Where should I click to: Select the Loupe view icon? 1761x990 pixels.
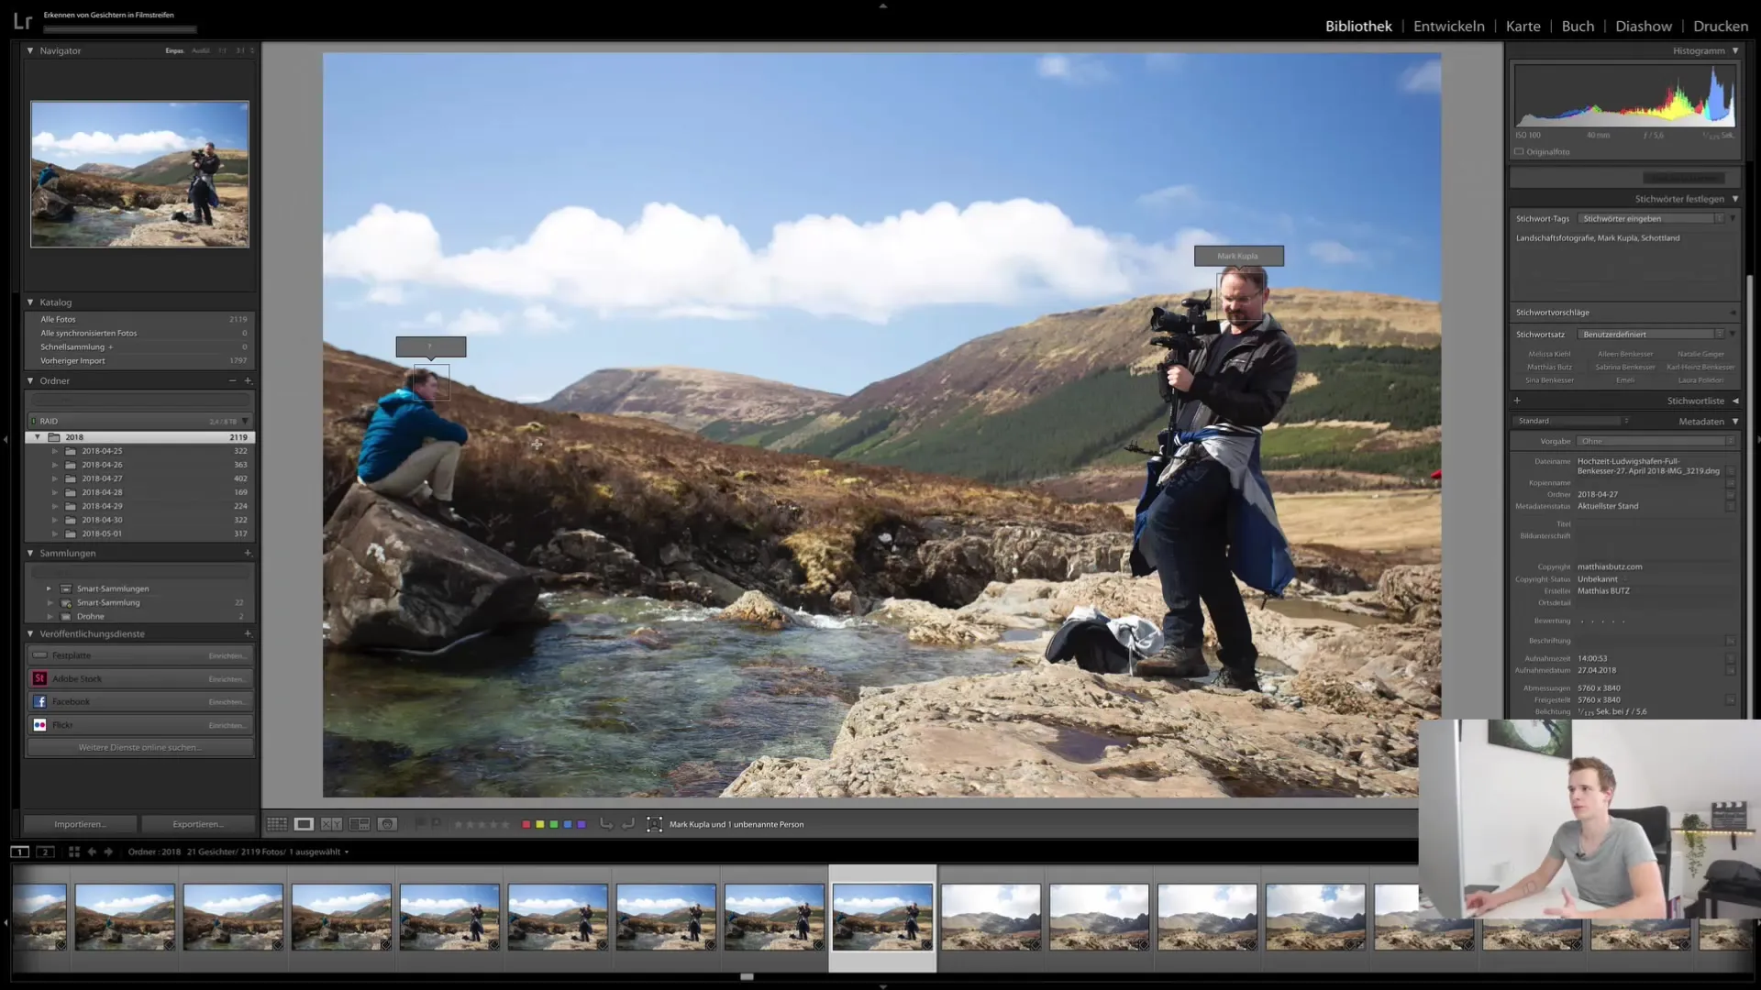click(x=304, y=824)
